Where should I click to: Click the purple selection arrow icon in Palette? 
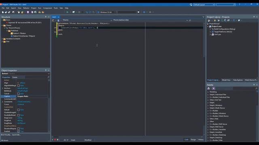(x=214, y=89)
